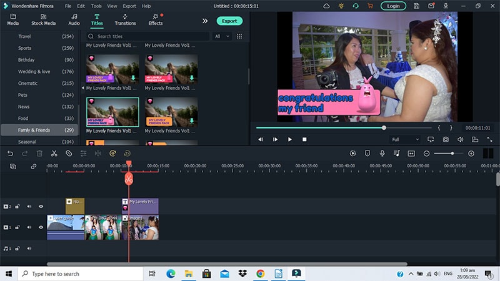Switch to the Audio tab
The height and width of the screenshot is (281, 500).
coord(74,20)
